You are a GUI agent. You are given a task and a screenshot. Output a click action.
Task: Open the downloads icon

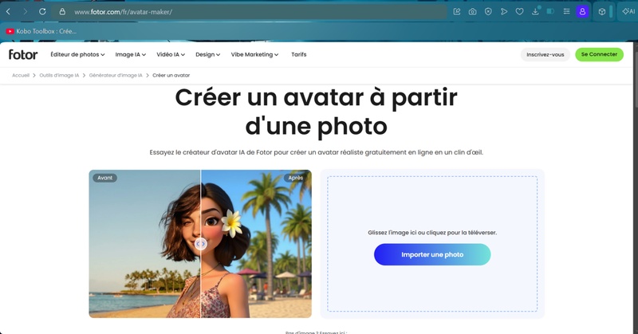[x=535, y=11]
